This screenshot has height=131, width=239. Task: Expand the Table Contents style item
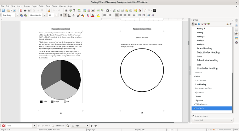pyautogui.click(x=194, y=104)
